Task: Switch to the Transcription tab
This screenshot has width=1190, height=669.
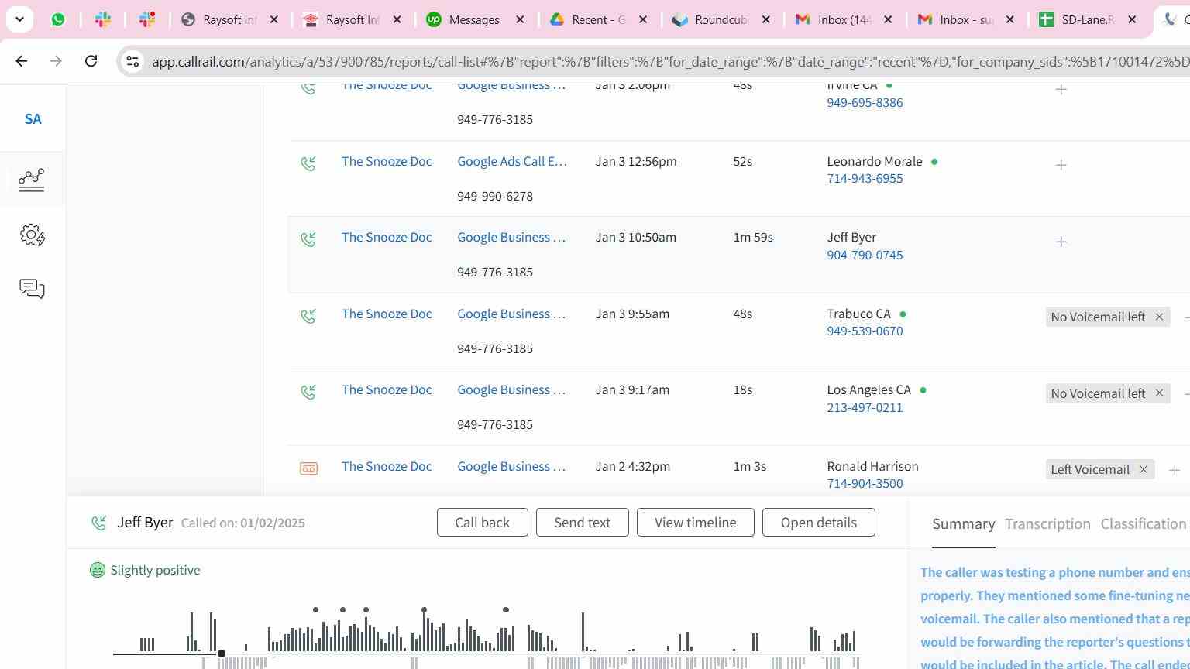Action: (1047, 524)
